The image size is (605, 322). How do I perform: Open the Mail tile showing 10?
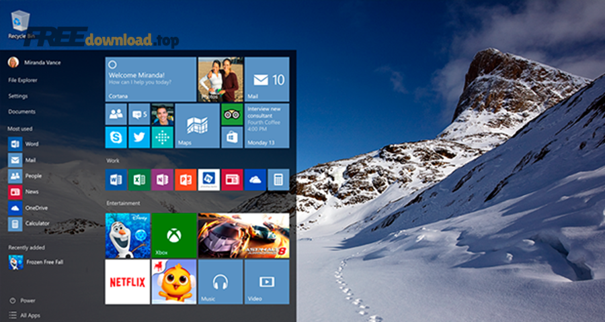pyautogui.click(x=267, y=79)
